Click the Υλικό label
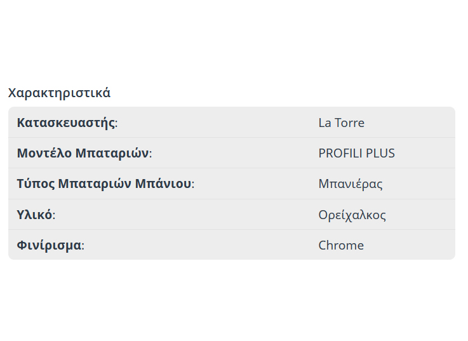The height and width of the screenshot is (341, 468). tap(34, 215)
